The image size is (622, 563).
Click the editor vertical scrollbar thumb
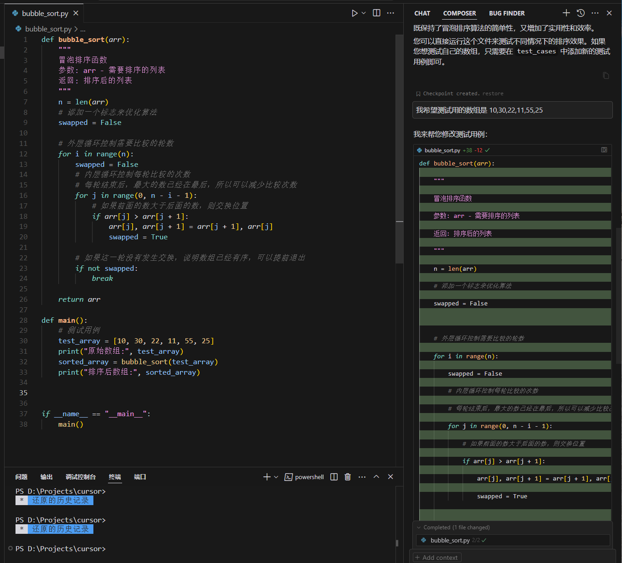[x=400, y=148]
